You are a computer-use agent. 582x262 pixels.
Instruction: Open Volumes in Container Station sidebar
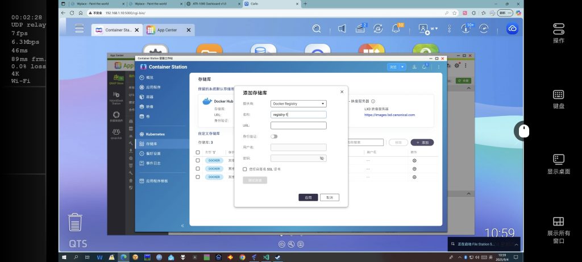[x=144, y=116]
